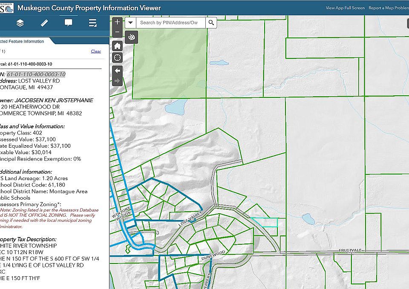Screen dimensions: 409x289
Task: Click the FRUITVALE road label
Action: [x=350, y=250]
